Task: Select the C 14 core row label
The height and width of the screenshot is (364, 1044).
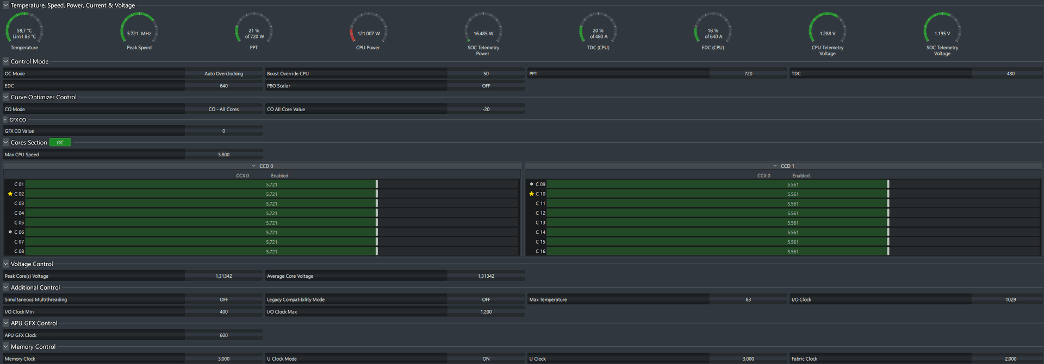Action: [540, 232]
